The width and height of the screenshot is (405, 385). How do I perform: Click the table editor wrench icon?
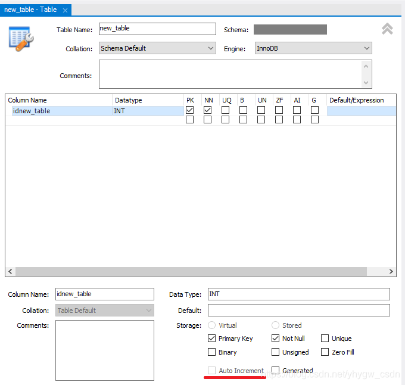[x=21, y=39]
